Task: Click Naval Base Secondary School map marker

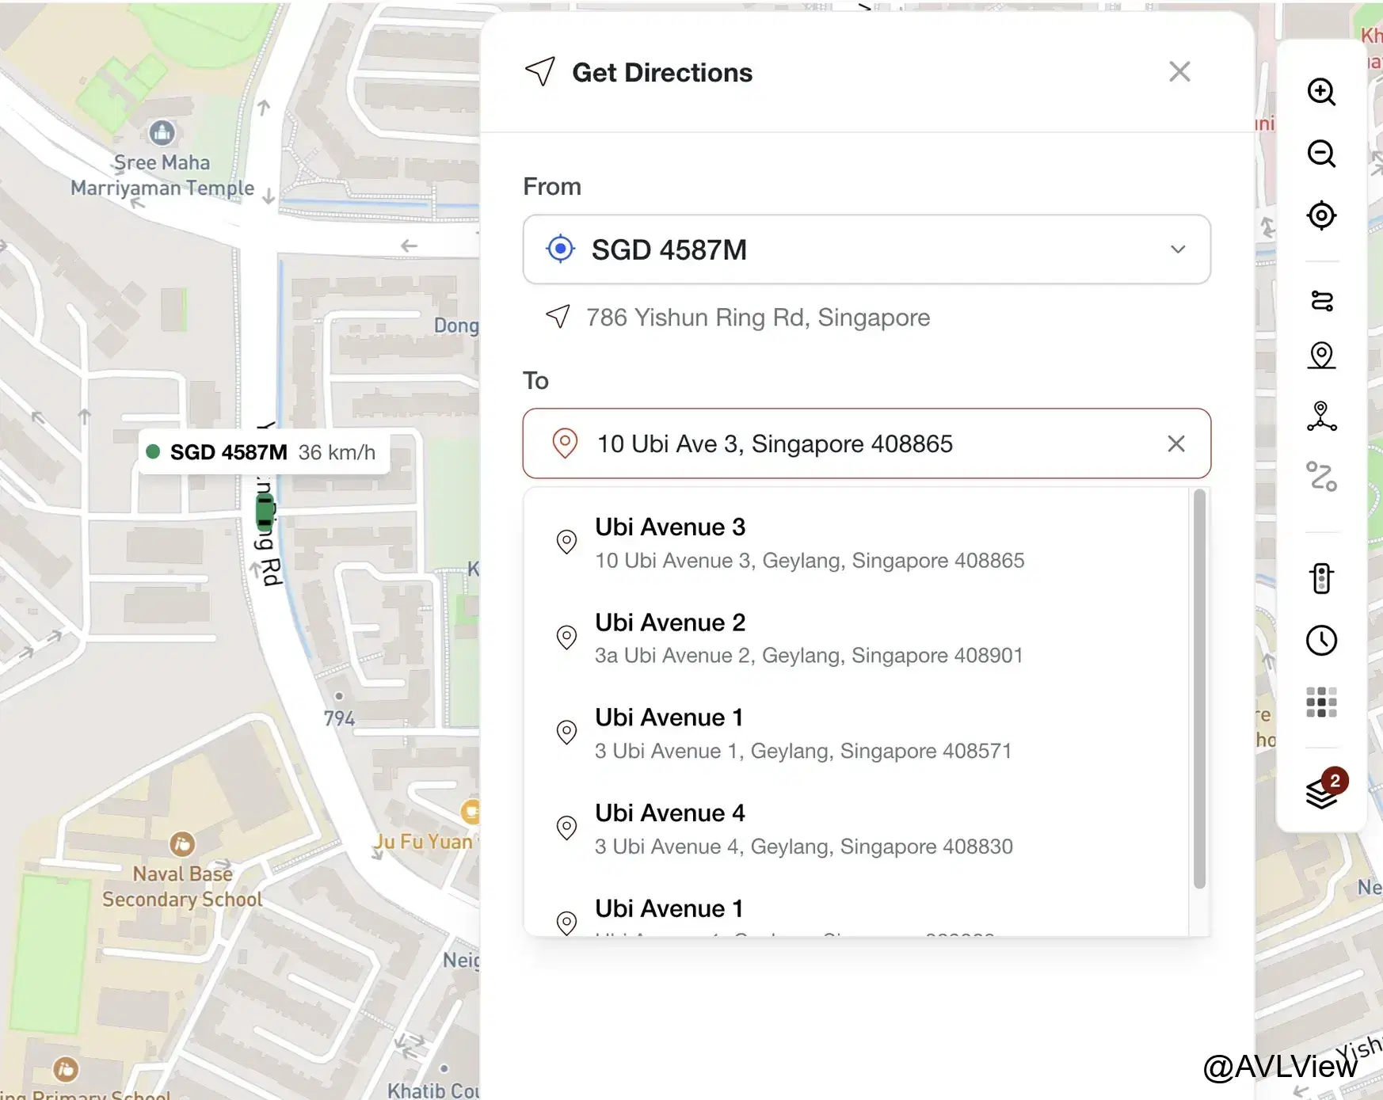Action: point(182,844)
